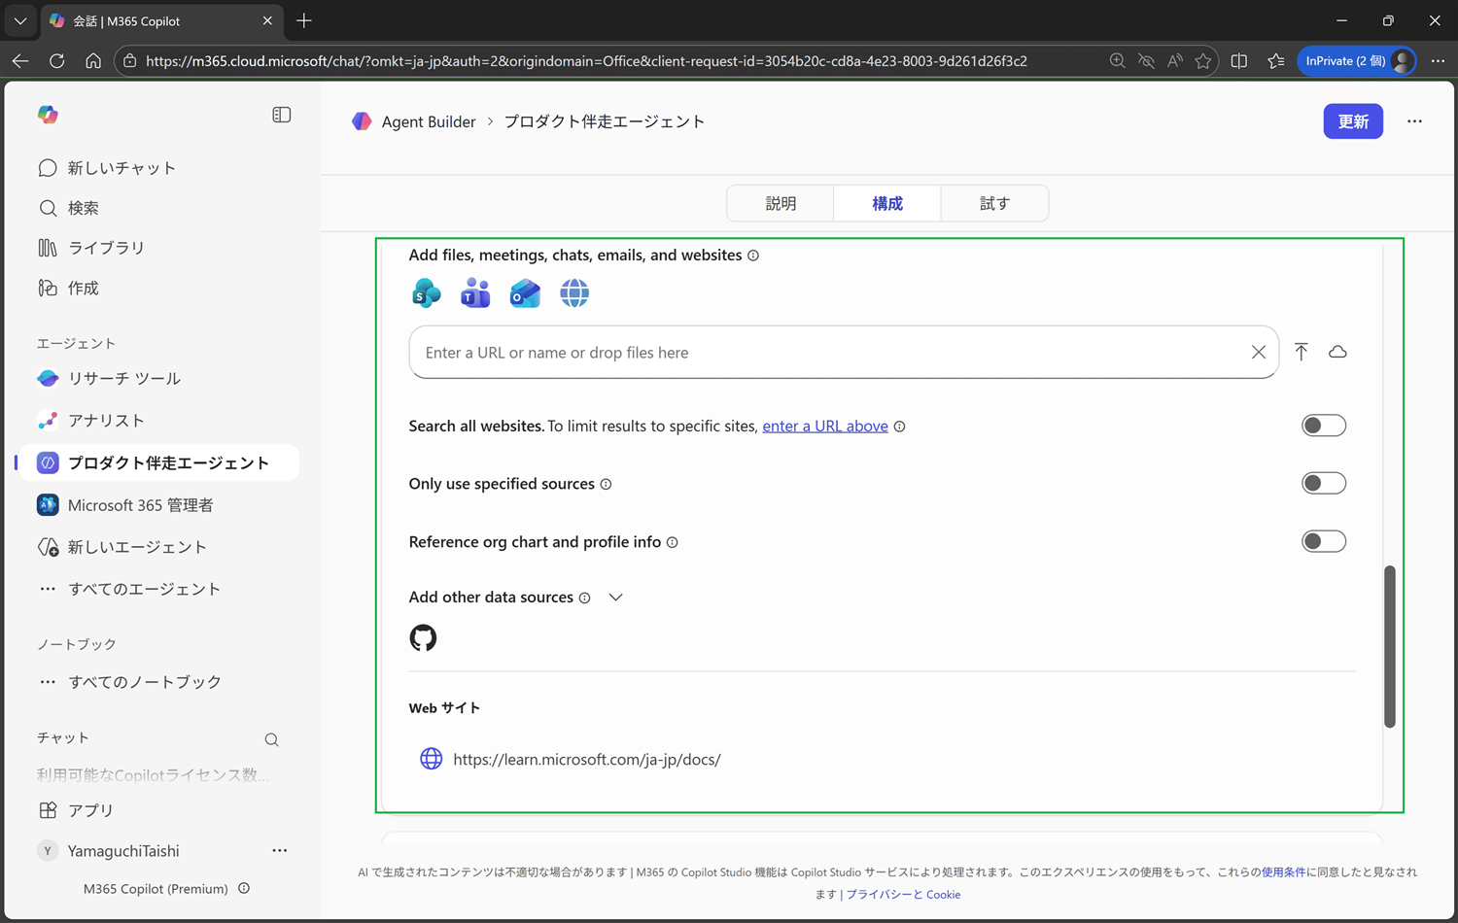The image size is (1458, 923).
Task: Click the GitHub data source icon
Action: [423, 638]
